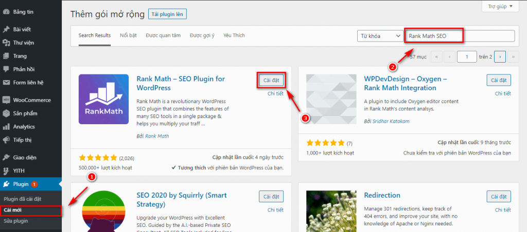Click the WooCommerce icon in sidebar
The image size is (527, 232).
[x=6, y=100]
